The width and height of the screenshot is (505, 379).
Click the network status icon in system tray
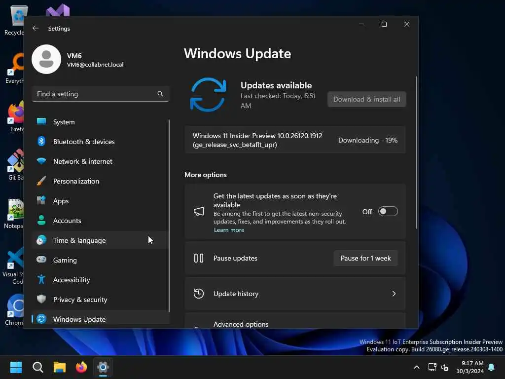(x=432, y=367)
